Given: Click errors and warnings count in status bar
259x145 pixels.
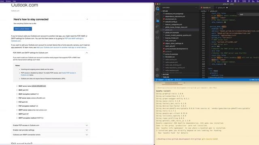Looking at the screenshot, I should (178, 80).
